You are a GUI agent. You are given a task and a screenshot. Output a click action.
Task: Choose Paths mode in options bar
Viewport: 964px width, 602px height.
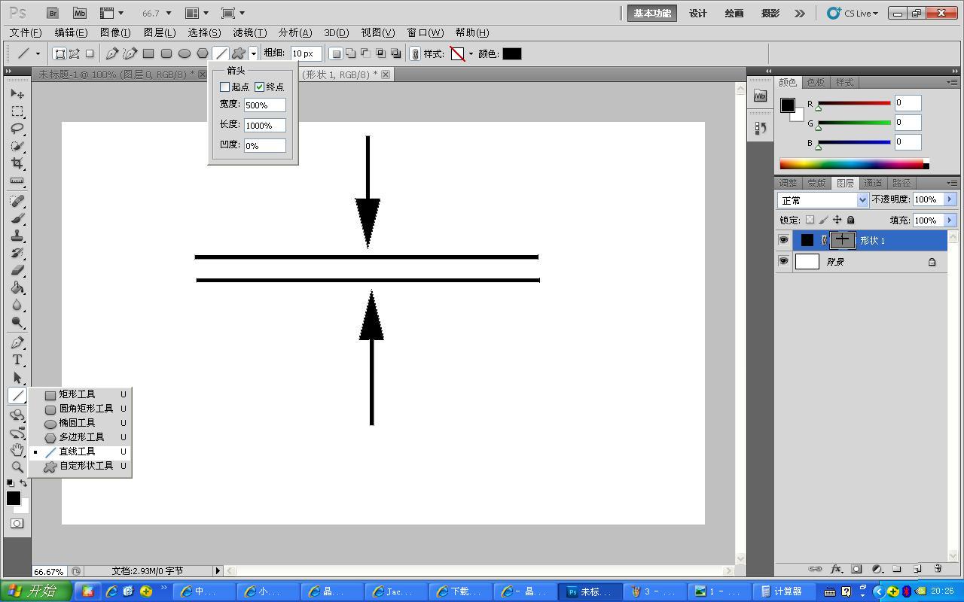(x=75, y=53)
